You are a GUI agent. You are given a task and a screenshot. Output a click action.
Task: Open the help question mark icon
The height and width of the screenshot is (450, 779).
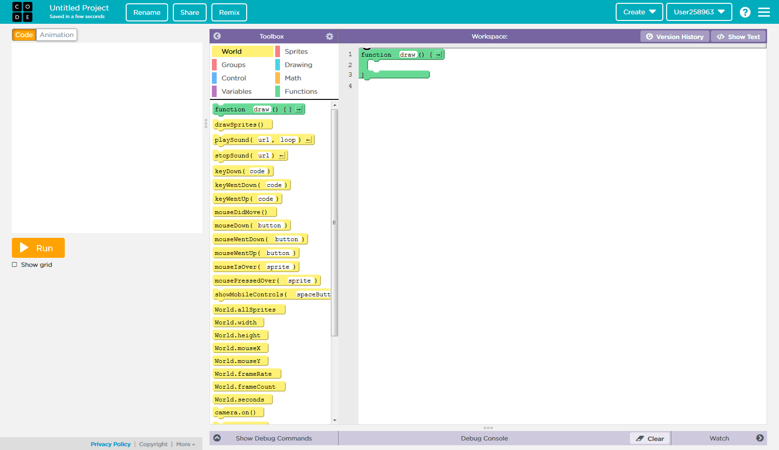click(745, 12)
